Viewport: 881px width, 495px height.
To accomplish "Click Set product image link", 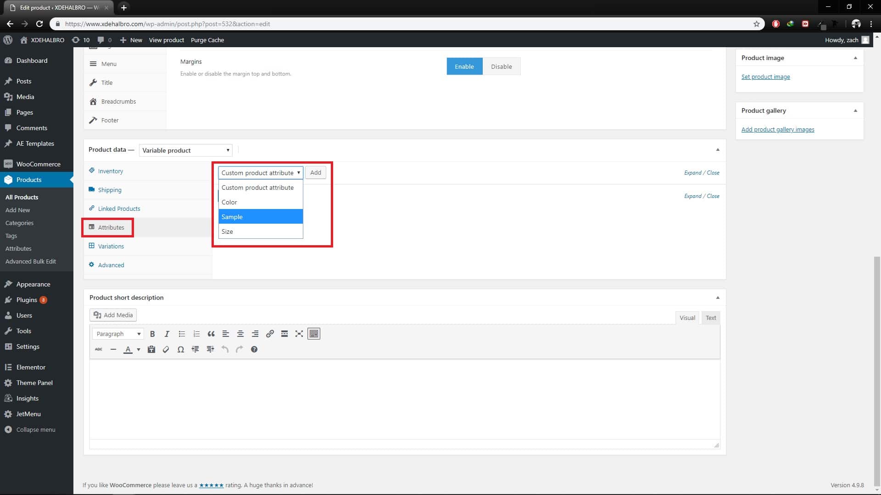I will point(765,77).
